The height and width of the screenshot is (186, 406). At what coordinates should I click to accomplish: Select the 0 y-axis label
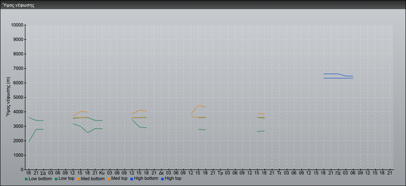click(22, 169)
